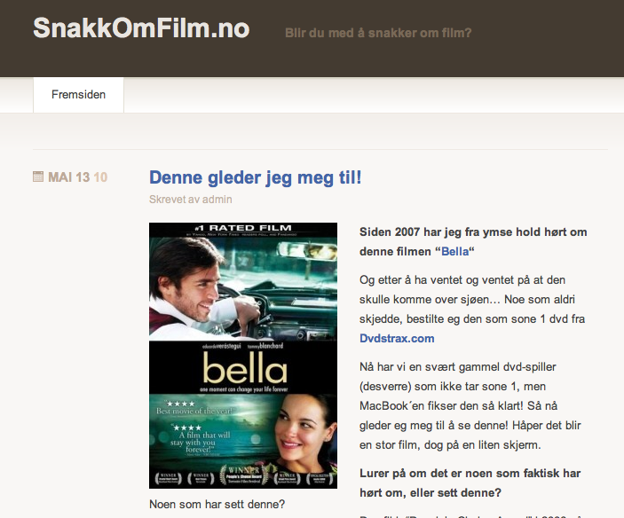Click the '#1 Rated Film' banner on the poster
Viewport: 624px width, 518px height.
(x=243, y=228)
